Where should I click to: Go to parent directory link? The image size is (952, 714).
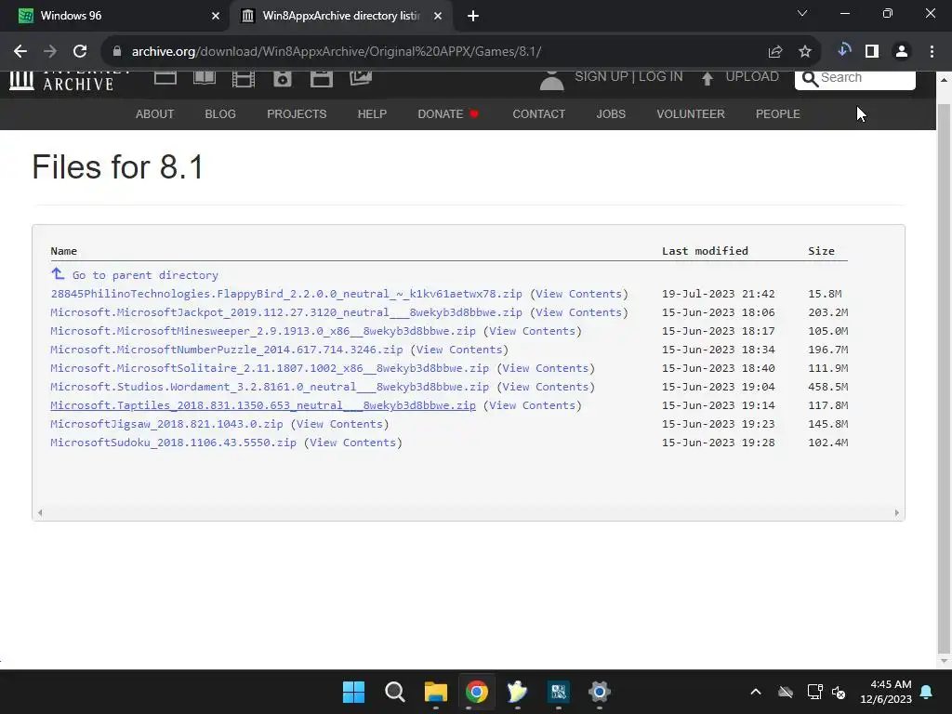pyautogui.click(x=145, y=275)
